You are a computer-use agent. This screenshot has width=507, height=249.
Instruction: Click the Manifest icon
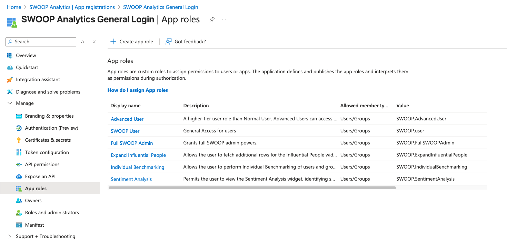(19, 225)
